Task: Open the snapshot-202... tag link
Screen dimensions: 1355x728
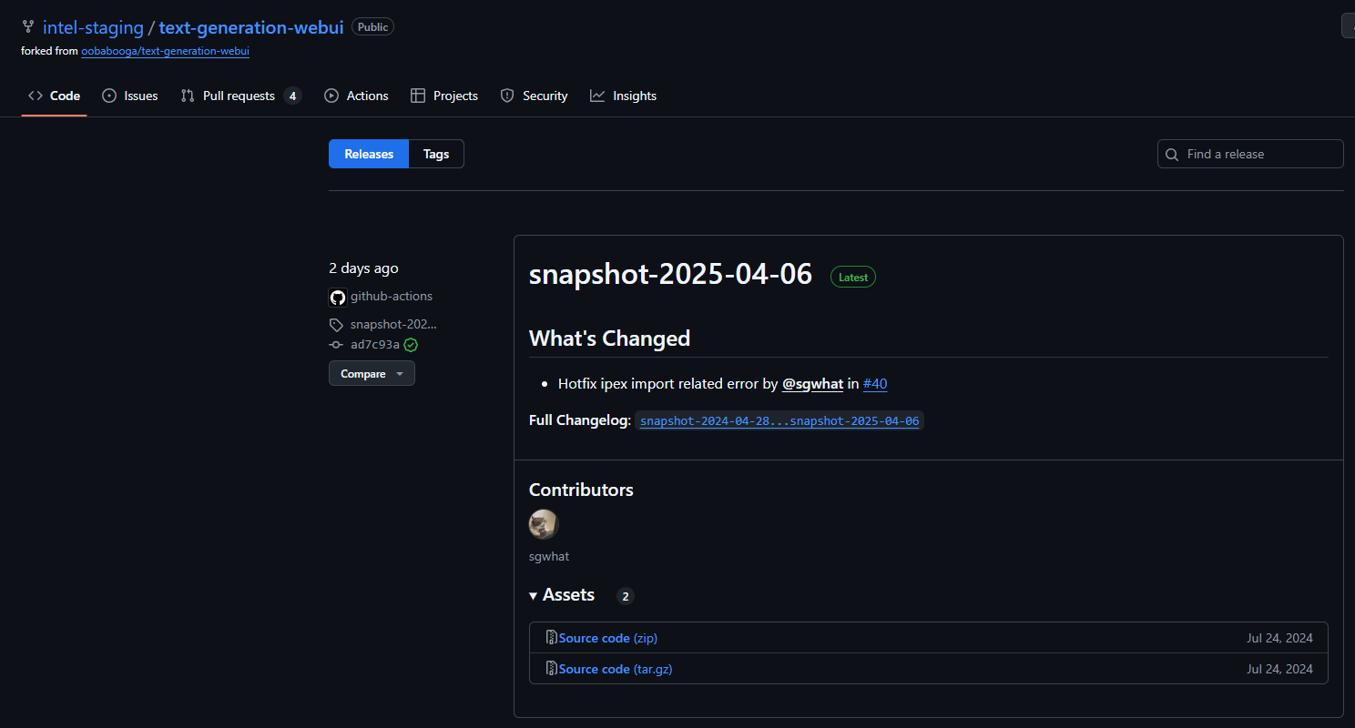Action: pyautogui.click(x=393, y=324)
